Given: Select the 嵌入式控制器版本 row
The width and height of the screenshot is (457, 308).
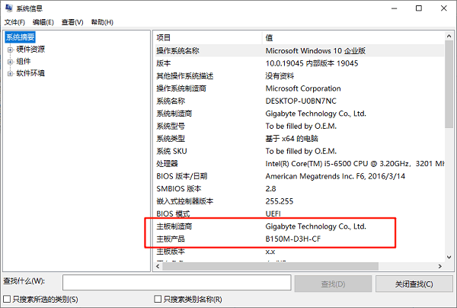Looking at the screenshot, I should coord(299,201).
